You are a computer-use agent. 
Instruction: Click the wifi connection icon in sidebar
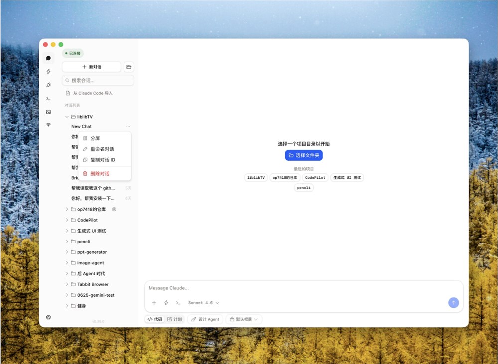coord(48,125)
